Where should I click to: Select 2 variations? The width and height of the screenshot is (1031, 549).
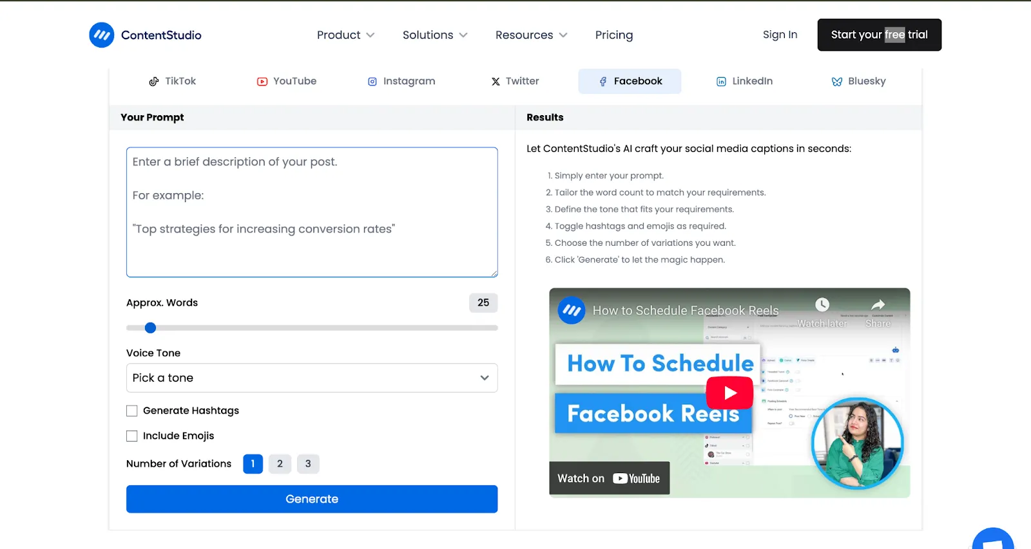point(280,463)
